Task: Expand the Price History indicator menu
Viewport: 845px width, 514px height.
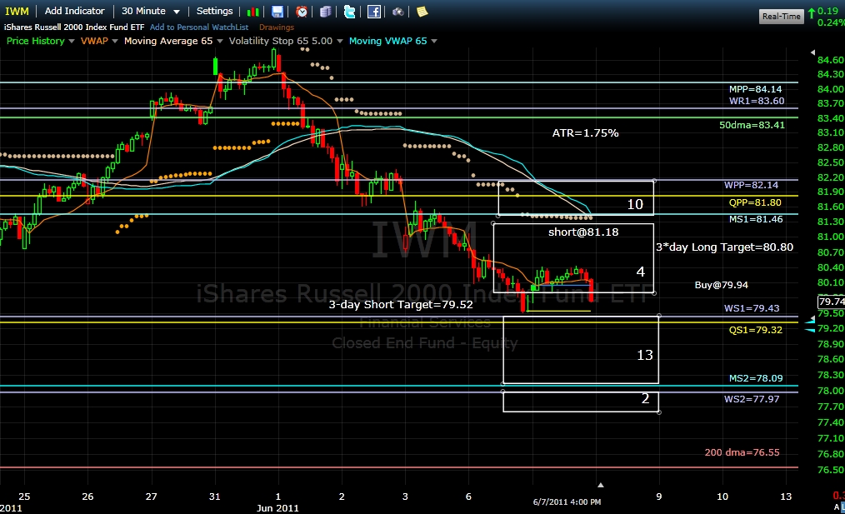Action: [71, 41]
